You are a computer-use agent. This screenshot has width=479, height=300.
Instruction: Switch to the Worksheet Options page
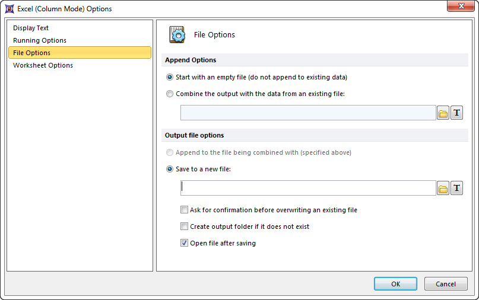[43, 65]
